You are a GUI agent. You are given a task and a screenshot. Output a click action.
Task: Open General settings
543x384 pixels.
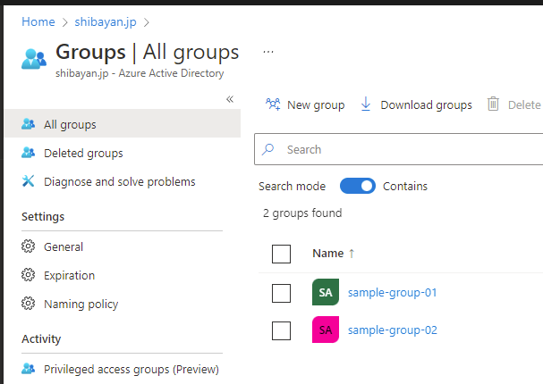[x=64, y=246]
